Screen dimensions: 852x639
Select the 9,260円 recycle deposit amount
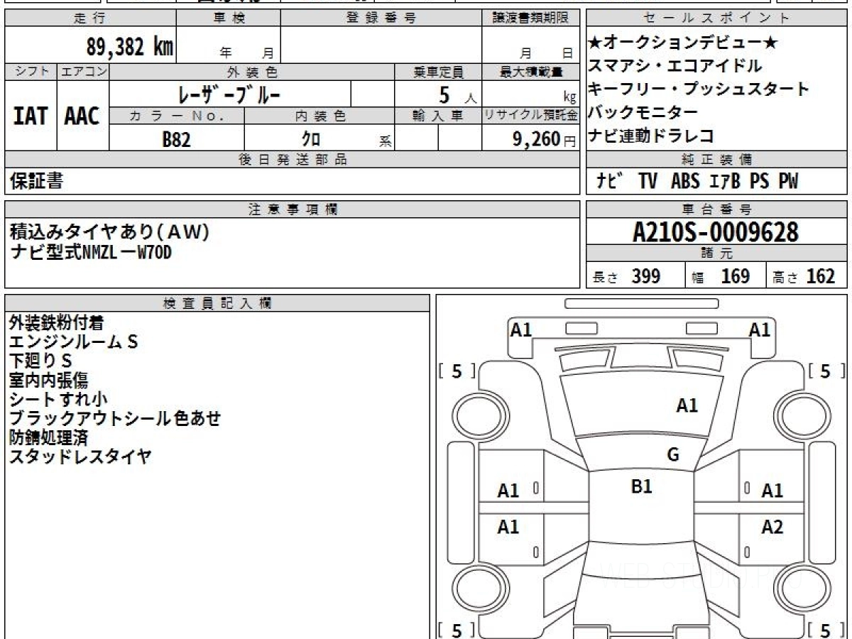tap(545, 139)
